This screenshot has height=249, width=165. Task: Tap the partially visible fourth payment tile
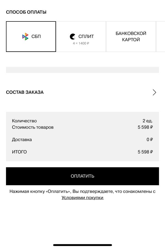160,37
